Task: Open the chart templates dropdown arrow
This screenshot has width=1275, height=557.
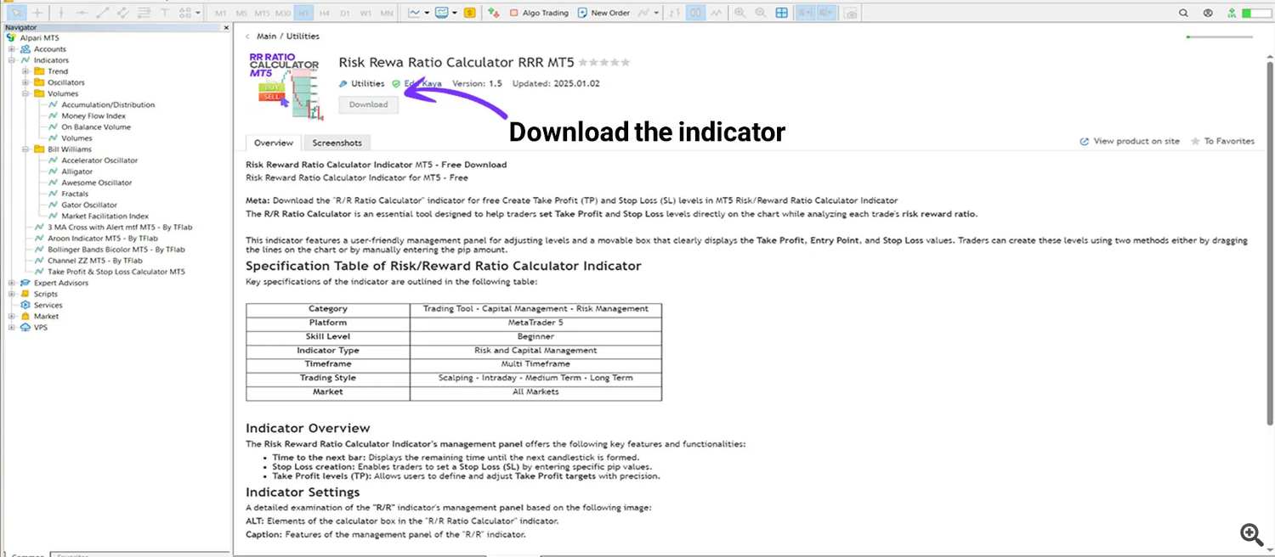Action: coord(455,13)
